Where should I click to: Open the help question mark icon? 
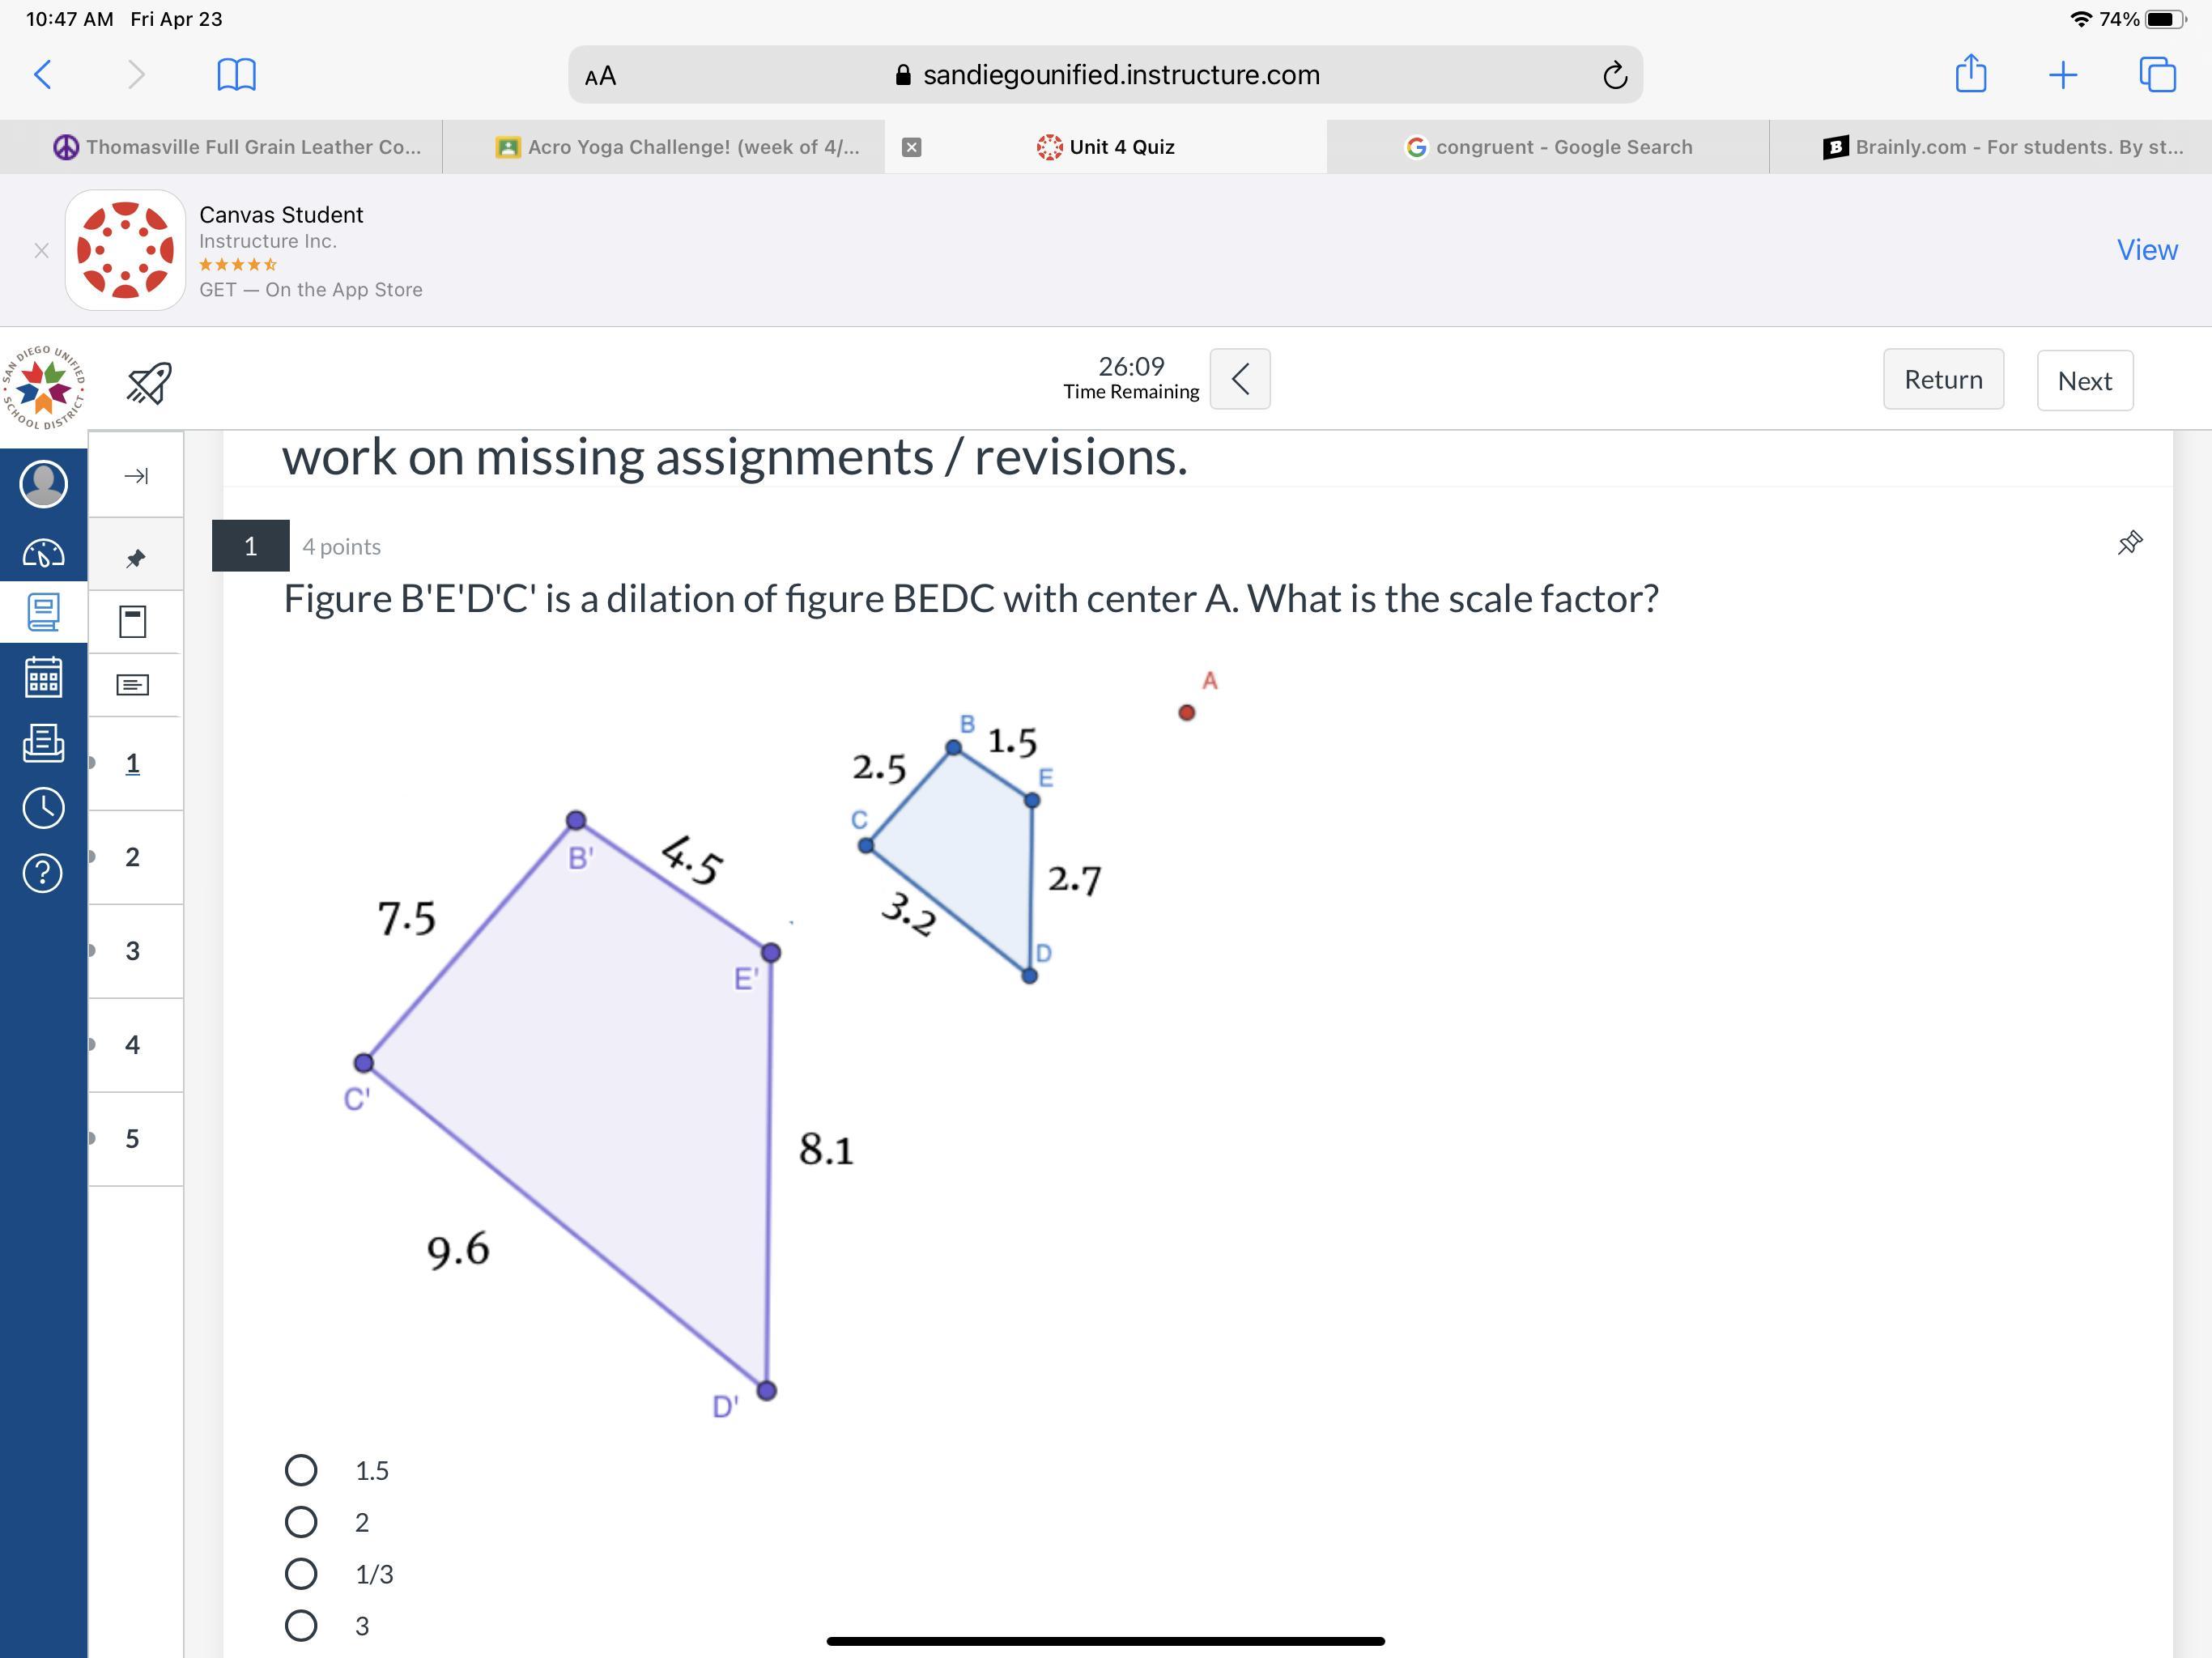click(43, 874)
